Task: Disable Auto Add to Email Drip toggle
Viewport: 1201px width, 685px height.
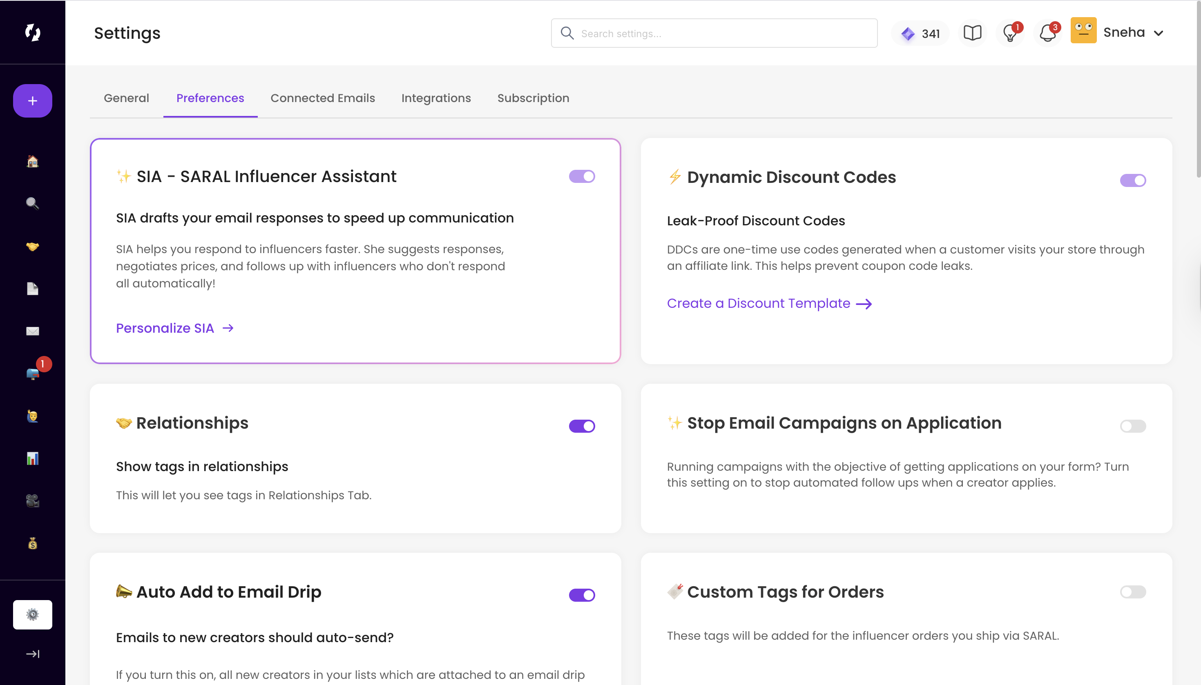Action: 582,595
